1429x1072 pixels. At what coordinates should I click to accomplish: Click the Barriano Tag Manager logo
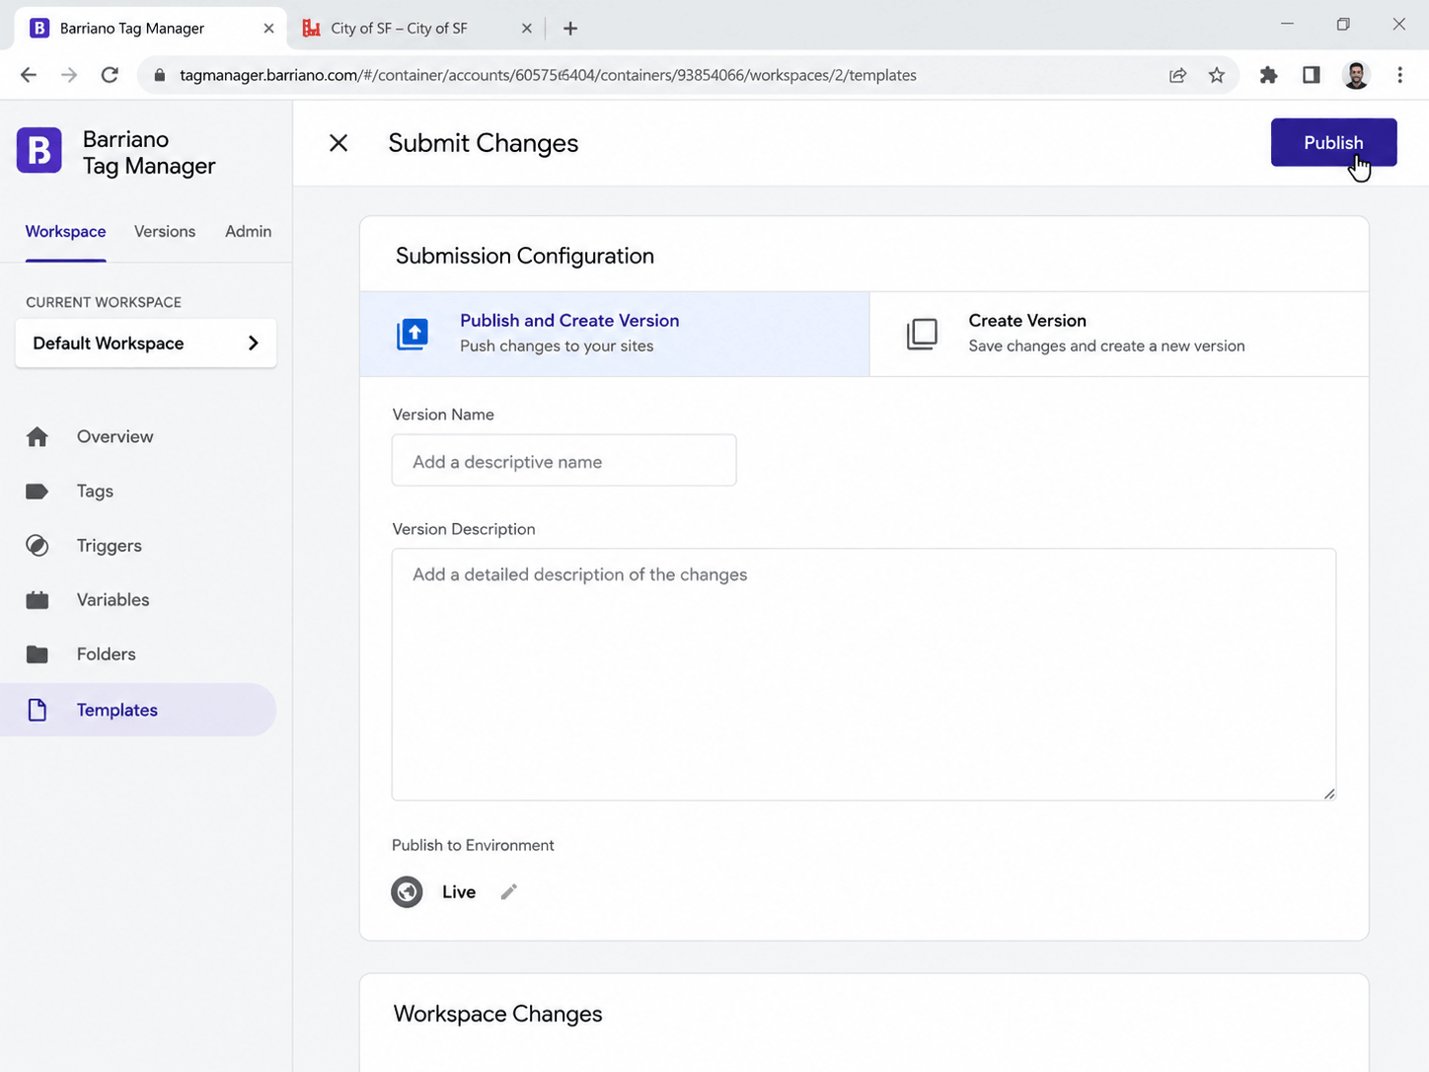[39, 151]
